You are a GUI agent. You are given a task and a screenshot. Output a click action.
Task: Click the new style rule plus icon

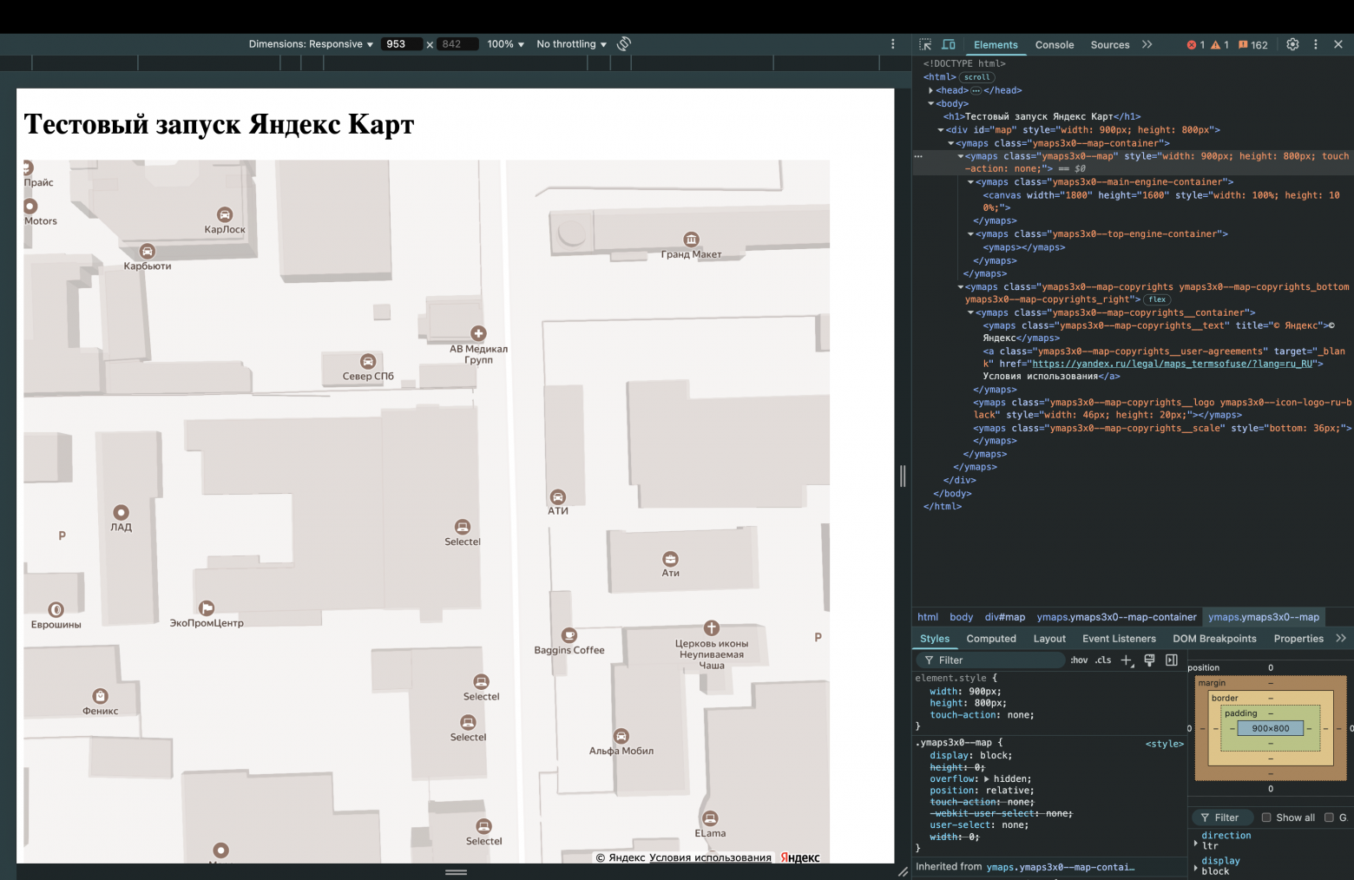click(1126, 660)
